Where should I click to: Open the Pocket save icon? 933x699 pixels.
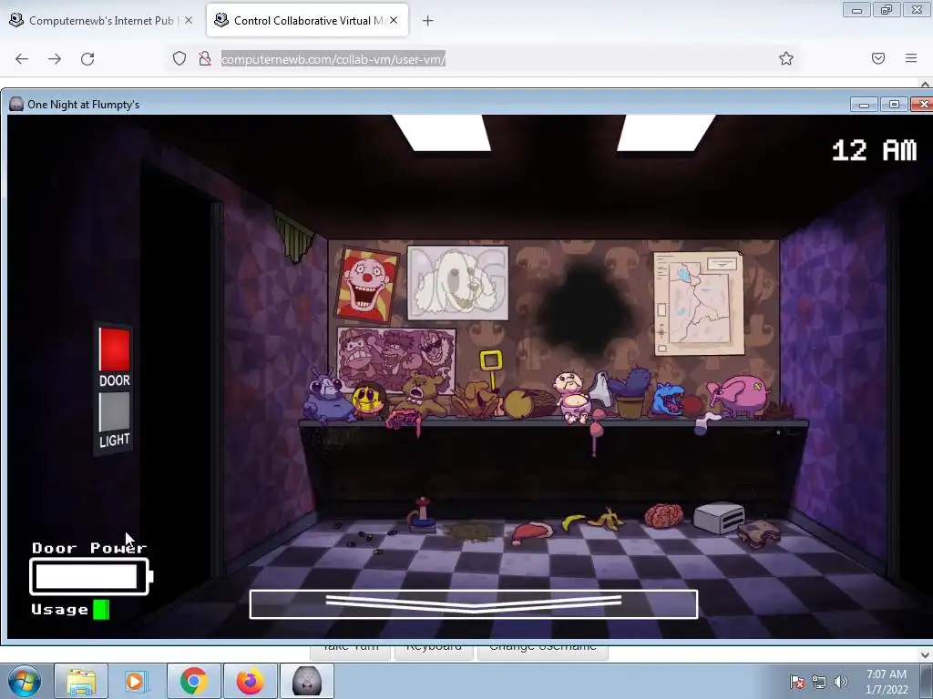[878, 58]
